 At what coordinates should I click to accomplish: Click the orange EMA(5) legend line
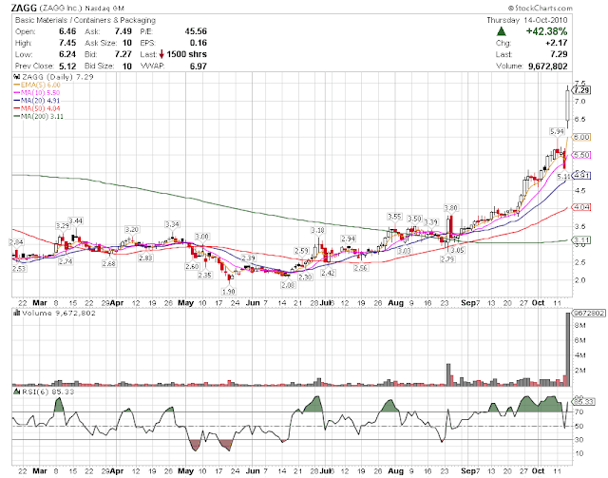tap(17, 85)
